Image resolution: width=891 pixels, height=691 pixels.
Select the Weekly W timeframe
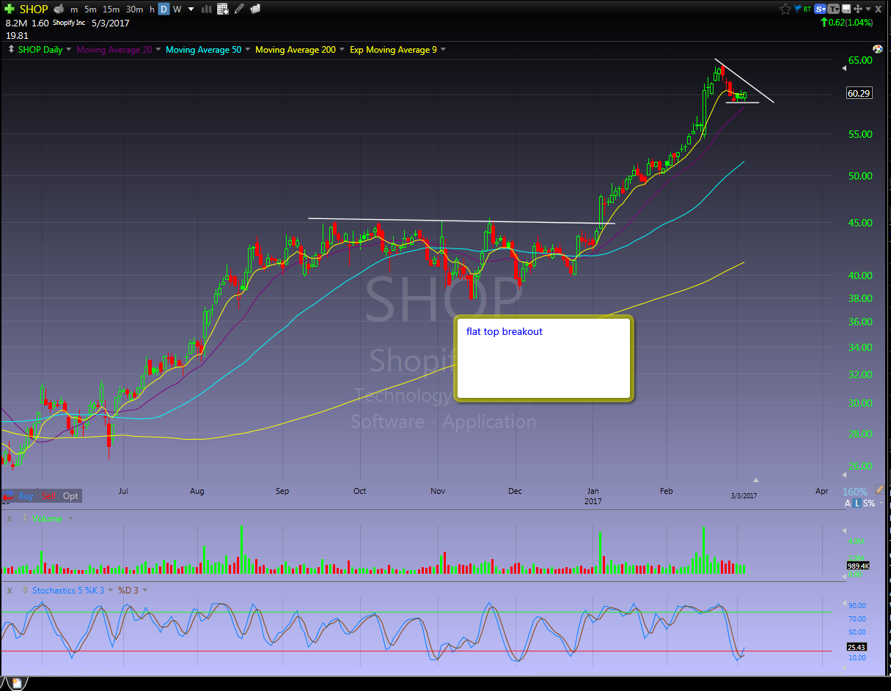click(177, 10)
